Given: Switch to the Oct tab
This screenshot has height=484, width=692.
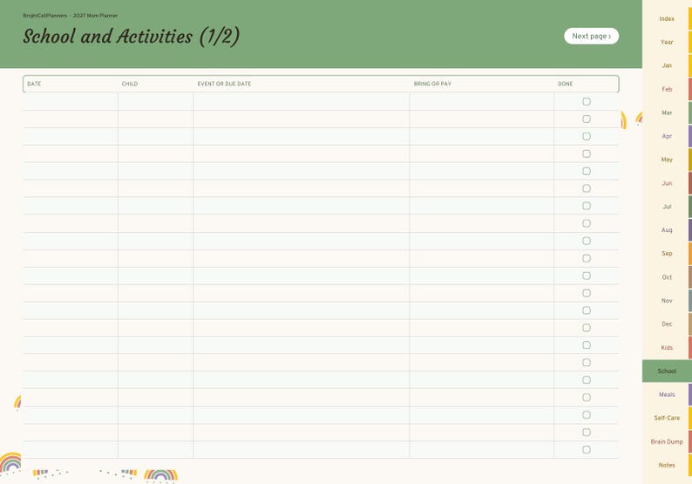Looking at the screenshot, I should (667, 277).
